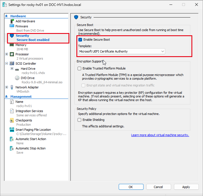Click the shield icon in the Security header

pyautogui.click(x=76, y=17)
